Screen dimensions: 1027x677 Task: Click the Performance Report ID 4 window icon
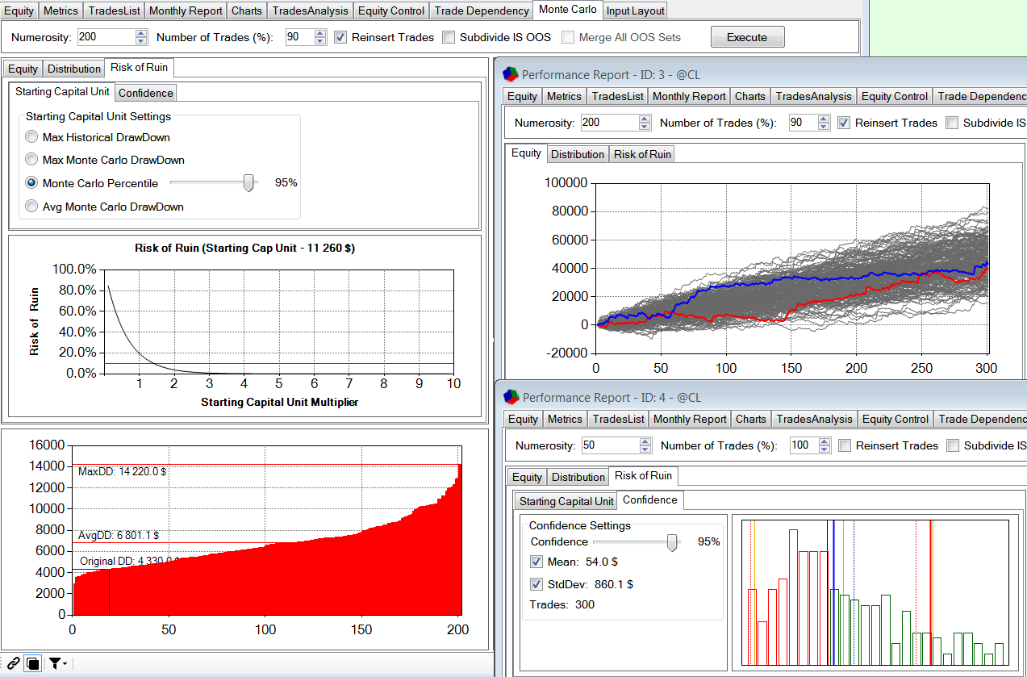pos(511,397)
